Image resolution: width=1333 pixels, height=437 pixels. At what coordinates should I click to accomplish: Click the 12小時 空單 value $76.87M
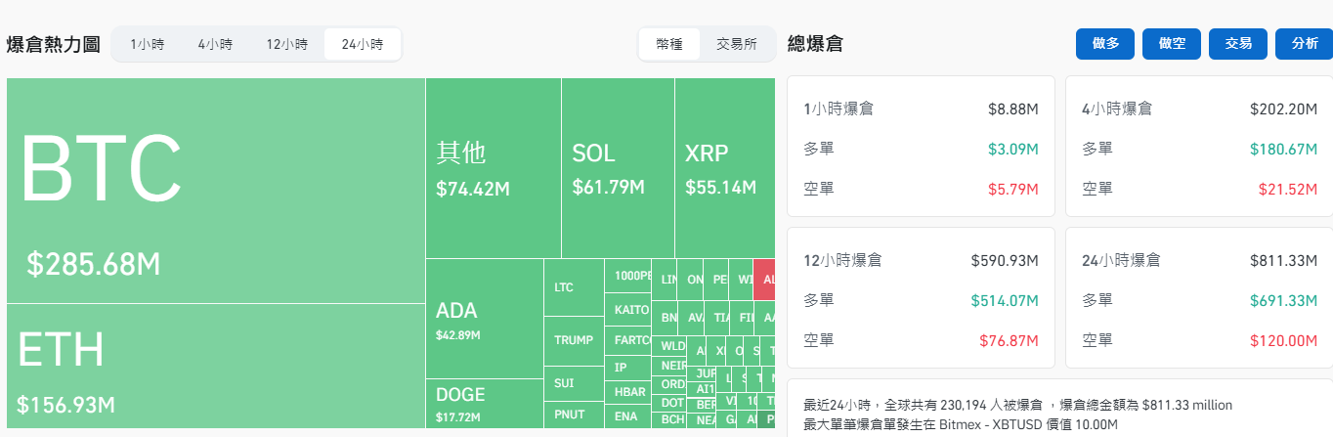[1010, 341]
